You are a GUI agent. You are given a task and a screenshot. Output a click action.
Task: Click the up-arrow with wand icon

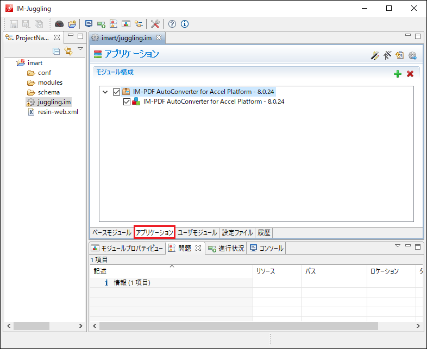click(x=387, y=55)
